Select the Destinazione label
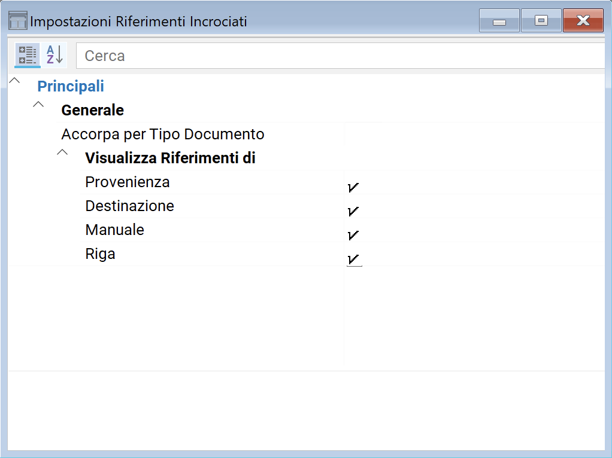This screenshot has width=612, height=458. [x=129, y=206]
